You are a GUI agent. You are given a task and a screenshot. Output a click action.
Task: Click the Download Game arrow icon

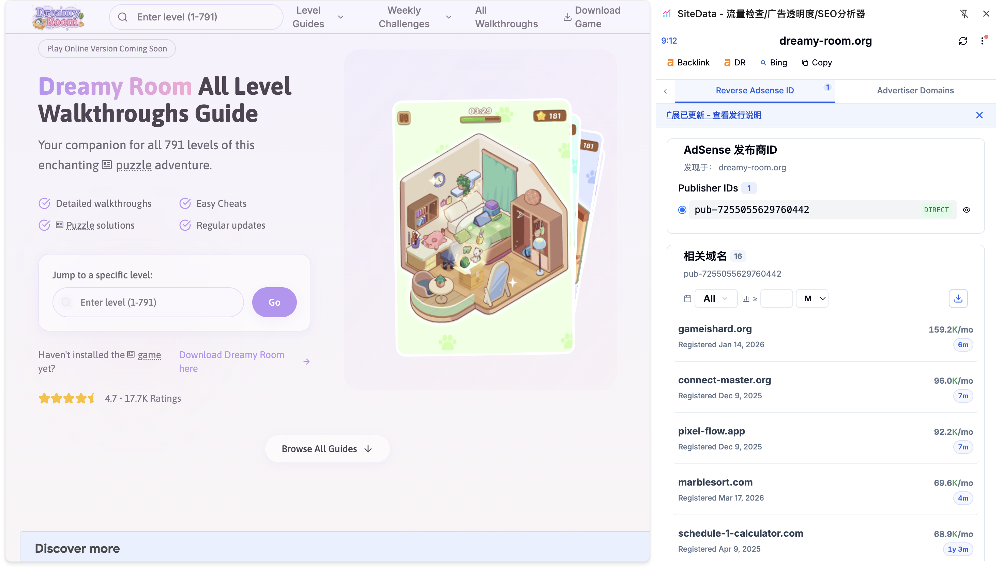point(567,17)
